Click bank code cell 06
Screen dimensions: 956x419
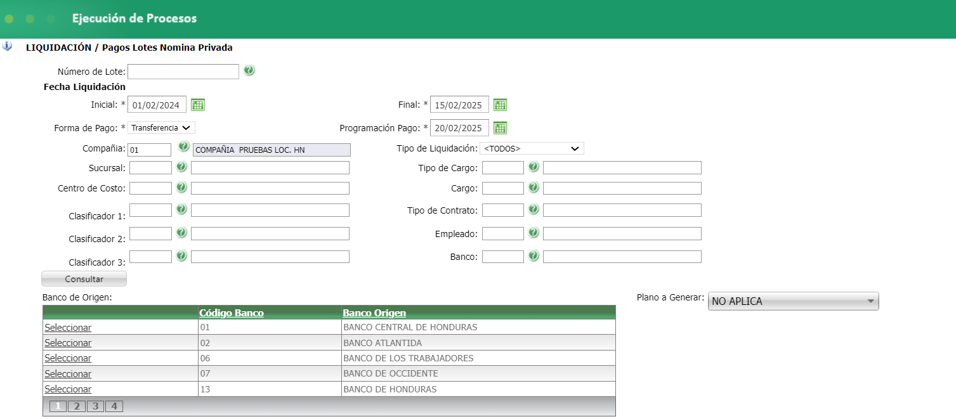tap(270, 358)
